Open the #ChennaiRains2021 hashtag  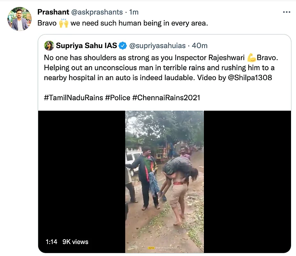166,98
